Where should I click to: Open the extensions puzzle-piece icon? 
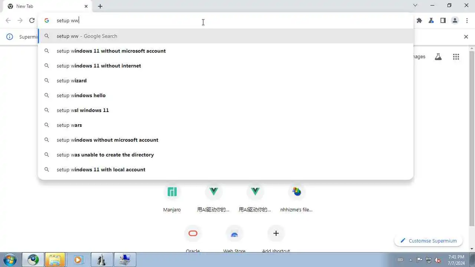pyautogui.click(x=419, y=20)
